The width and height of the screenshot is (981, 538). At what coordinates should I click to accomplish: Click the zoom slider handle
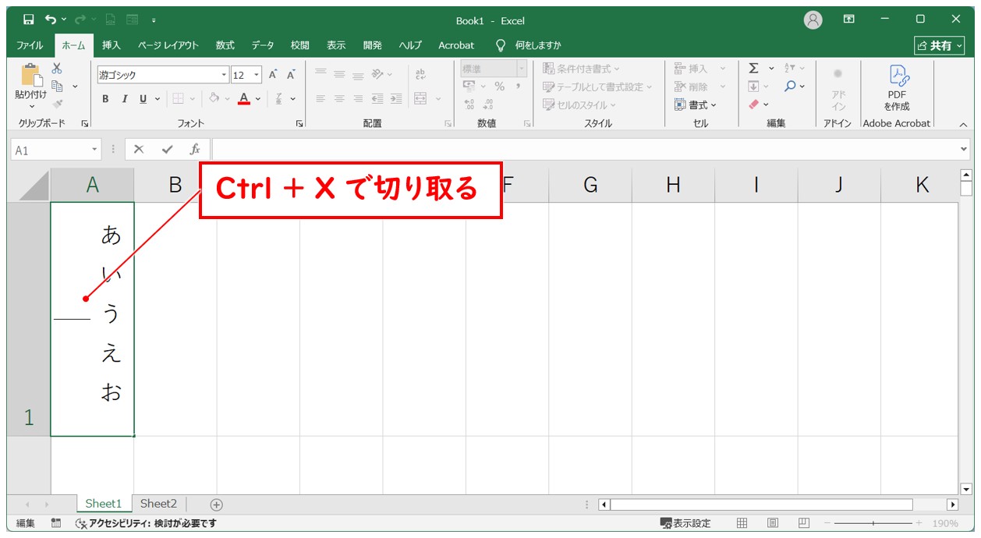[873, 523]
